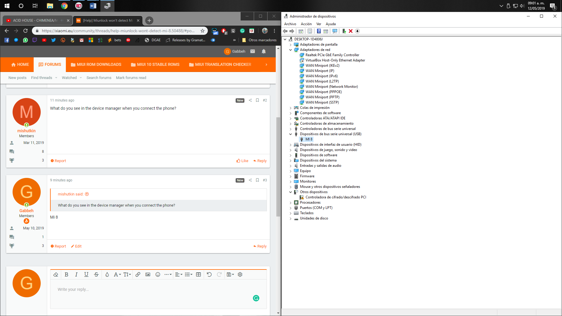The image size is (562, 316).
Task: Toggle strikethrough formatting in reply editor
Action: click(96, 274)
